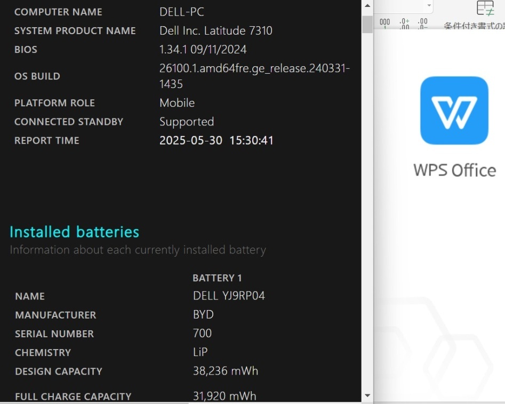Select chemistry value 'LiP'
This screenshot has height=404, width=505.
point(201,352)
